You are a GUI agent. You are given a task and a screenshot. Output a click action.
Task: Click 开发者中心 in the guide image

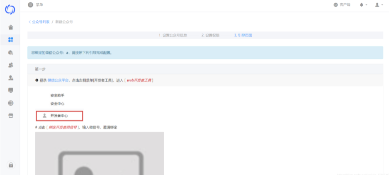point(59,116)
